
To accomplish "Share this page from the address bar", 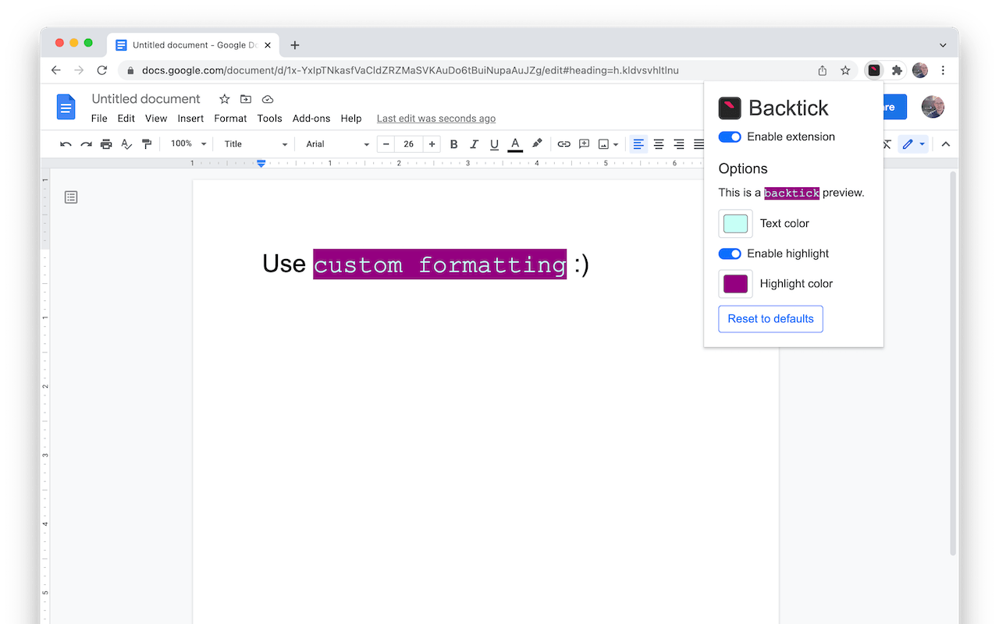I will pyautogui.click(x=823, y=70).
